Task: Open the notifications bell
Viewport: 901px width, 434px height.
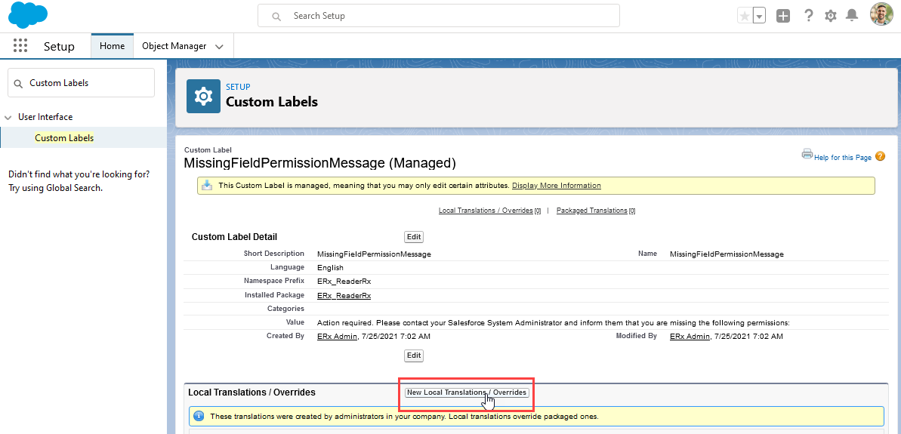Action: pos(852,16)
